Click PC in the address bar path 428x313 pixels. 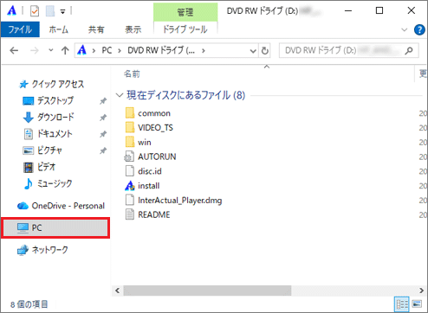pyautogui.click(x=107, y=50)
